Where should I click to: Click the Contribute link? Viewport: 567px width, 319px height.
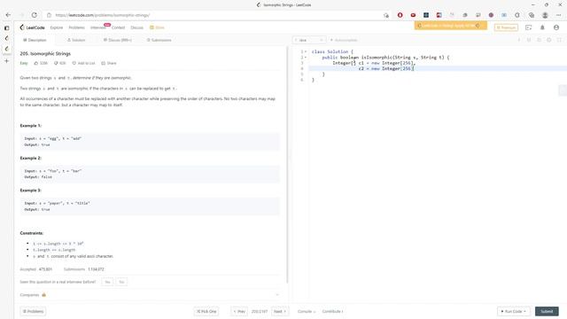click(333, 311)
